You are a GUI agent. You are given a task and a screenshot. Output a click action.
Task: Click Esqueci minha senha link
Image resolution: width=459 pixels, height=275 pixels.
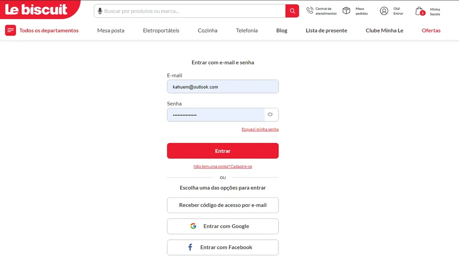click(260, 129)
